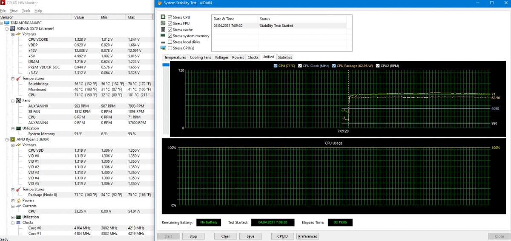Switch to the Powers tab in AIDA64
This screenshot has width=511, height=241.
click(238, 57)
